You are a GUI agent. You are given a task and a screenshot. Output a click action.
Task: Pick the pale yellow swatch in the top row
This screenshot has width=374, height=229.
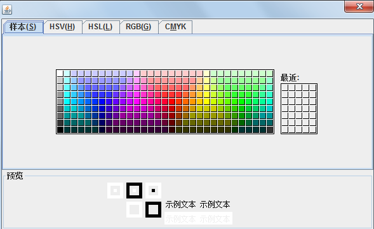pyautogui.click(x=206, y=74)
